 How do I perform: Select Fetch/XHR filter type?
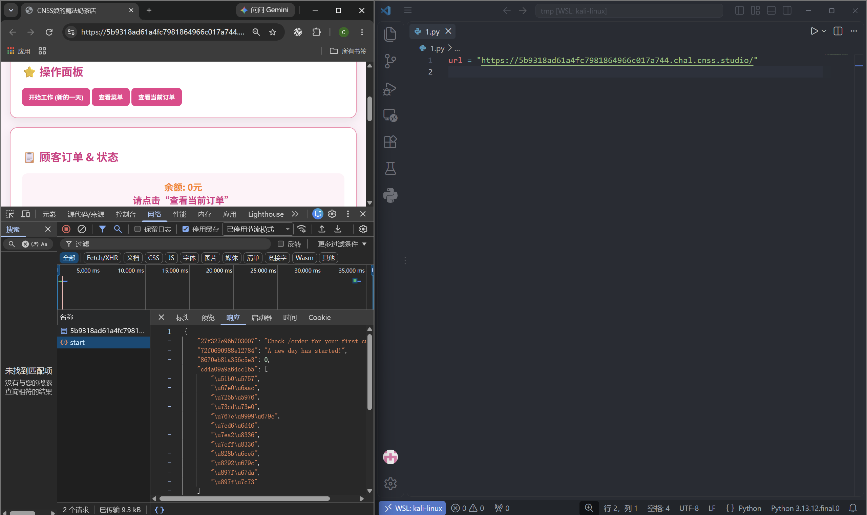tap(102, 258)
